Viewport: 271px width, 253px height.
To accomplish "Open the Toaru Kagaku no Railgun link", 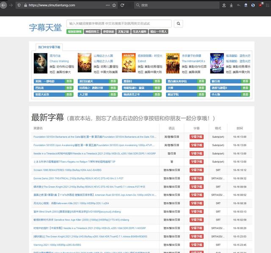I will click(75, 162).
